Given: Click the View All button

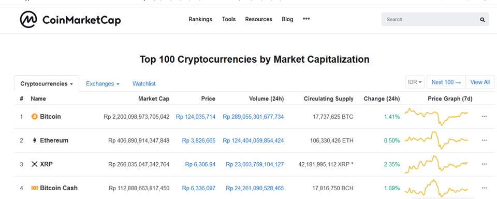Looking at the screenshot, I should click(480, 82).
